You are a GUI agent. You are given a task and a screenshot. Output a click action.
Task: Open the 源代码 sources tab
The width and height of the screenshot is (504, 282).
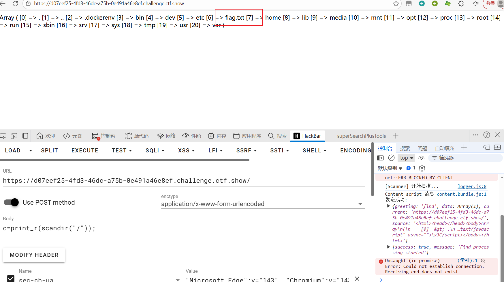(137, 136)
